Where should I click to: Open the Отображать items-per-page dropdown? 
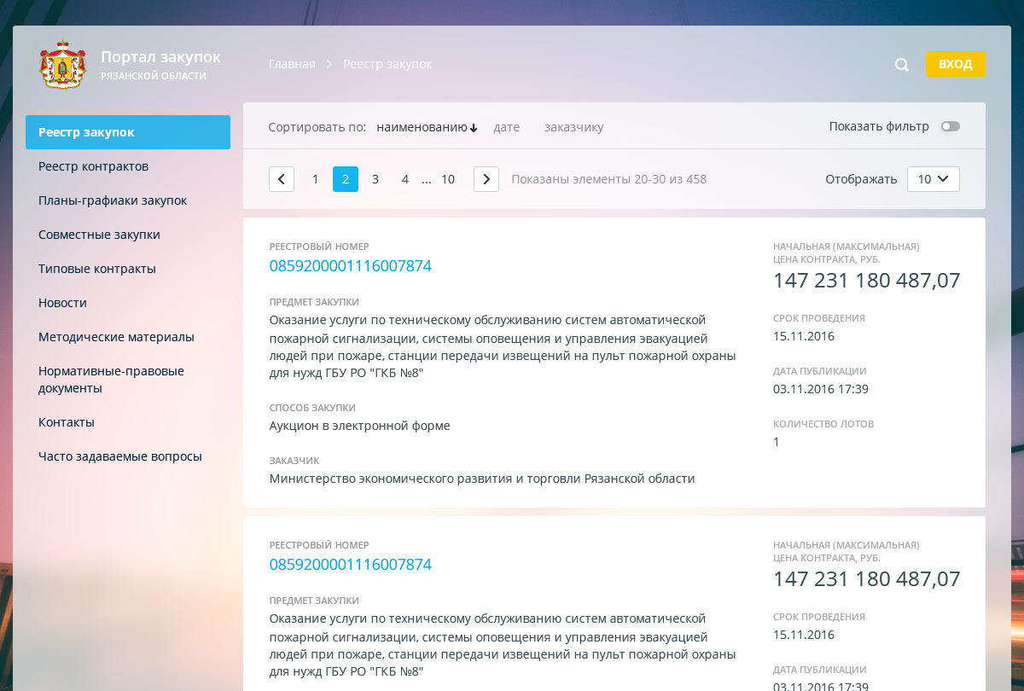click(933, 179)
